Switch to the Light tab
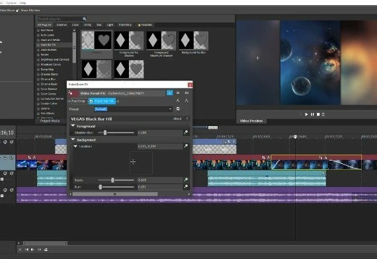The height and width of the screenshot is (259, 377). tap(110, 24)
